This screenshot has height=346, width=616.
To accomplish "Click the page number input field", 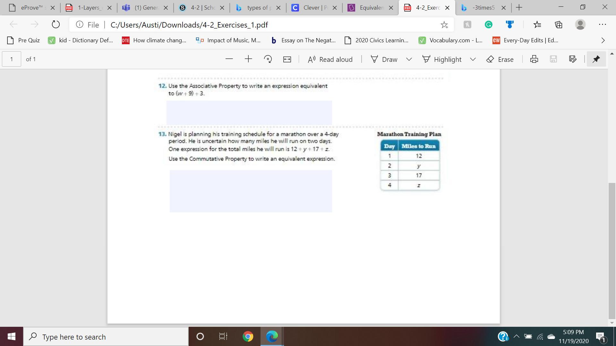I will [12, 59].
